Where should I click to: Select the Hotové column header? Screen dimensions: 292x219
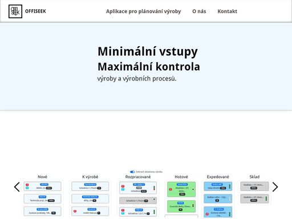click(181, 177)
